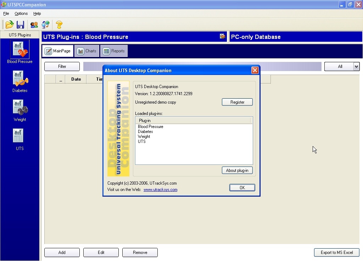Click the Save toolbar icon

[x=20, y=24]
